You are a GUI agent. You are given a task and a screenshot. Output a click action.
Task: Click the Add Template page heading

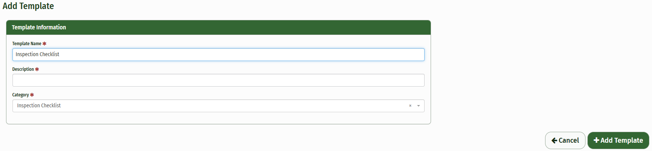(28, 6)
